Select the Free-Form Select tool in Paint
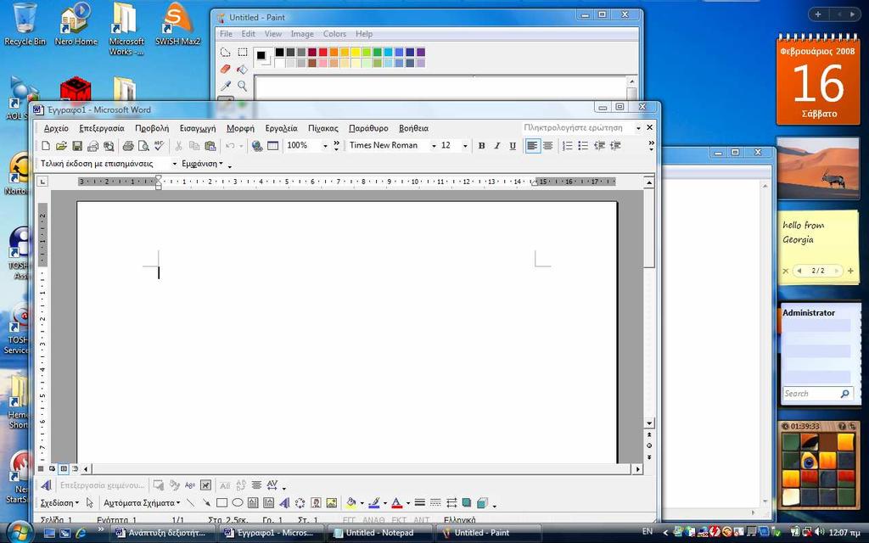 [x=225, y=52]
